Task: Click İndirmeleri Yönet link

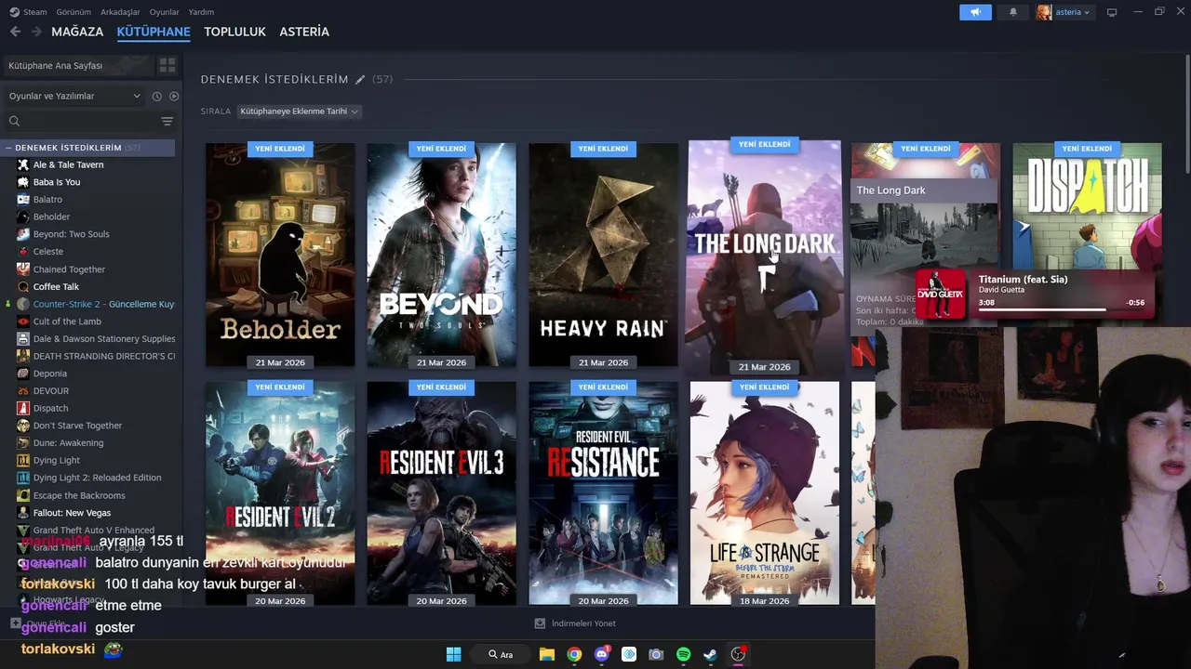Action: tap(583, 623)
